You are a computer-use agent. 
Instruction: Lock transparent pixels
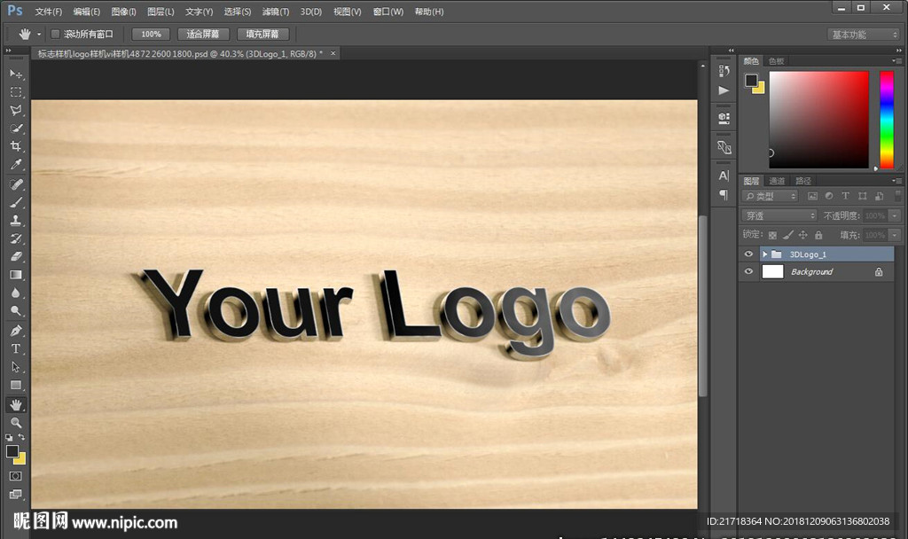772,235
